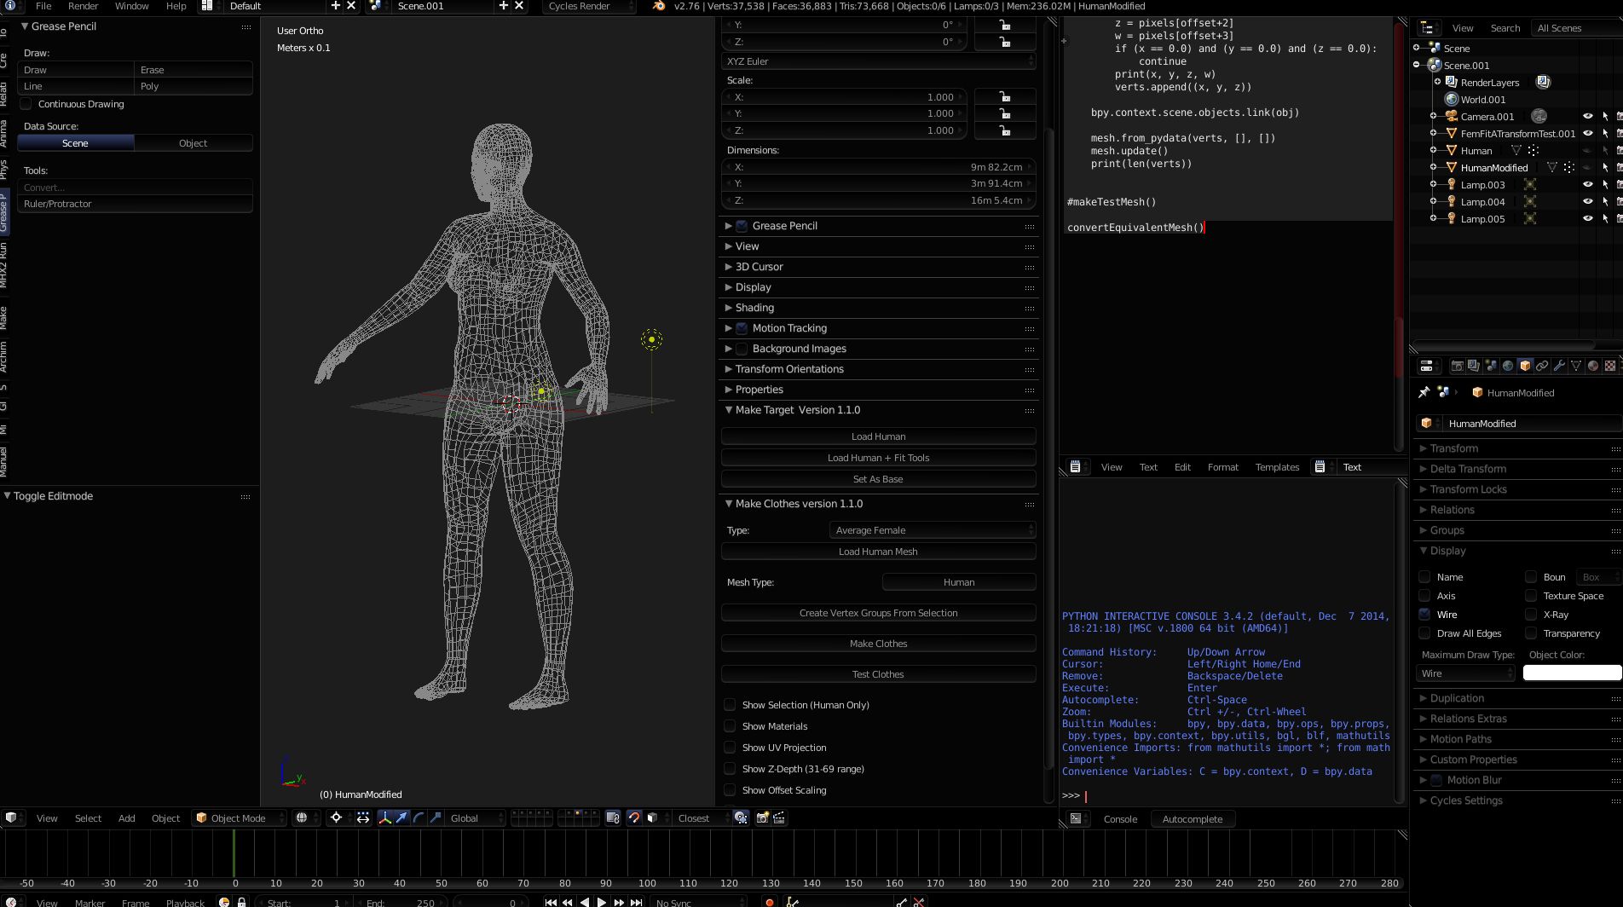
Task: Click the Dimensions Z value field
Action: [878, 200]
